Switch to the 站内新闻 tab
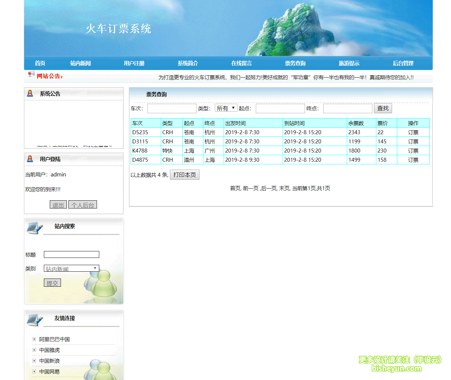This screenshot has height=380, width=451. (80, 63)
